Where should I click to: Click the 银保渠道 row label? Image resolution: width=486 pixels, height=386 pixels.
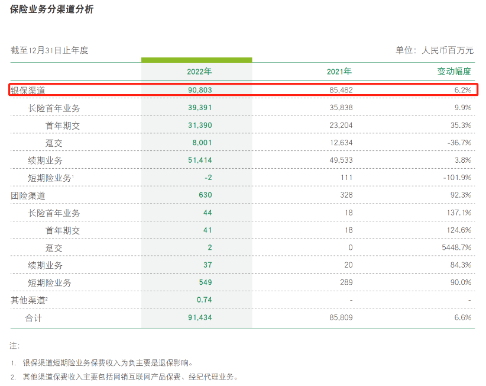[x=28, y=90]
